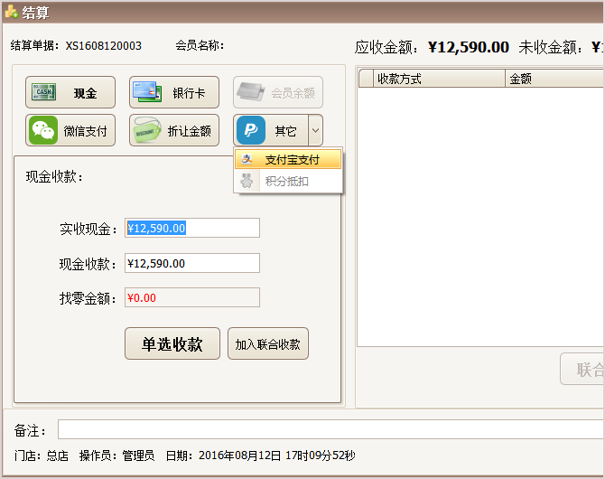Click the order number XS1608120003

(x=104, y=45)
